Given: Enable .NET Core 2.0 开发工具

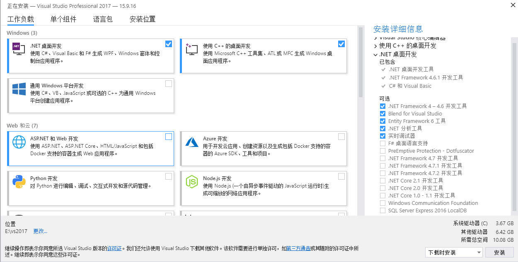Looking at the screenshot, I should [382, 188].
